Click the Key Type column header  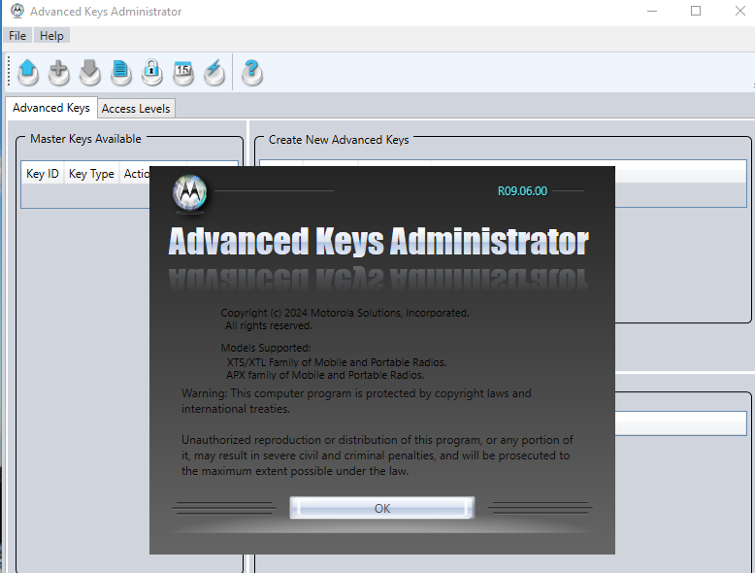coord(91,174)
